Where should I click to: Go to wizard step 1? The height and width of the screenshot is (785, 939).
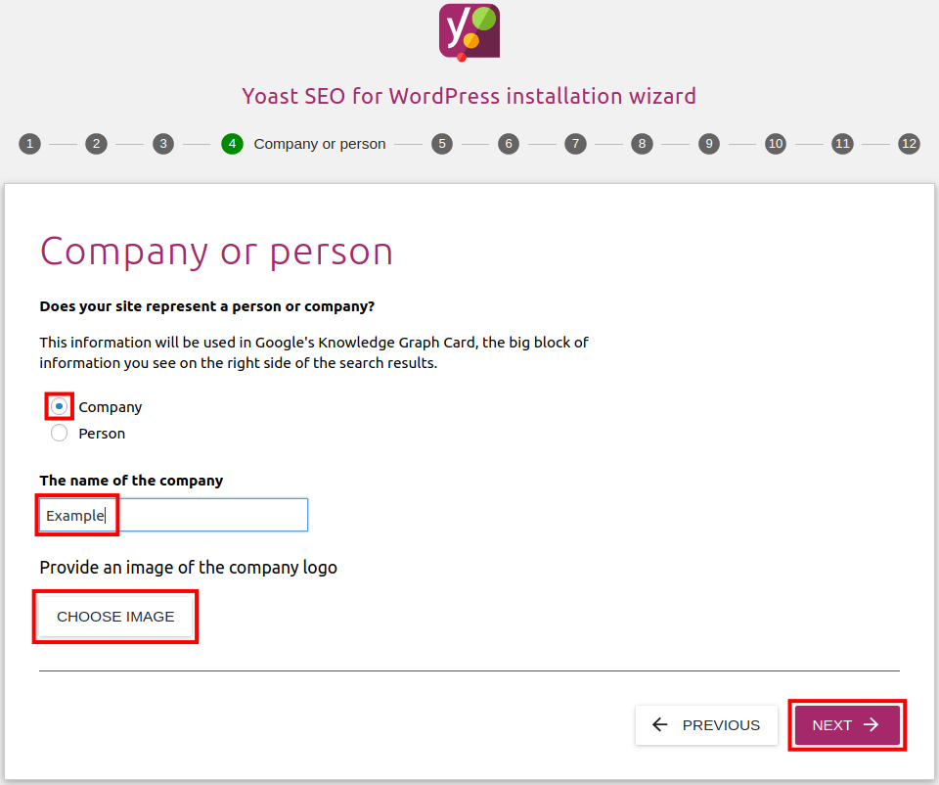(x=29, y=144)
